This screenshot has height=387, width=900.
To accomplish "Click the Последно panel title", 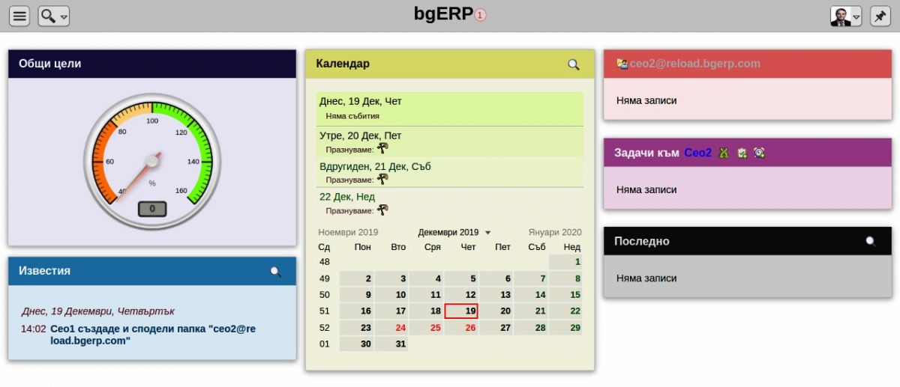I will coord(642,241).
